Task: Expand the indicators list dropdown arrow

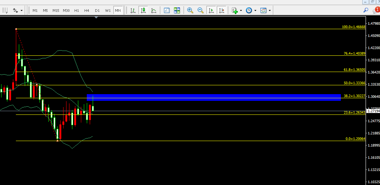Action: pos(241,10)
